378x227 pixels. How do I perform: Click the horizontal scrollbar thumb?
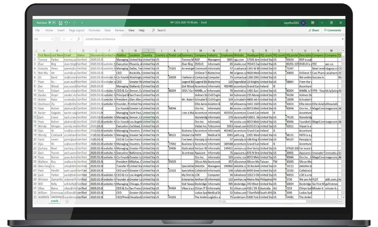coord(266,202)
